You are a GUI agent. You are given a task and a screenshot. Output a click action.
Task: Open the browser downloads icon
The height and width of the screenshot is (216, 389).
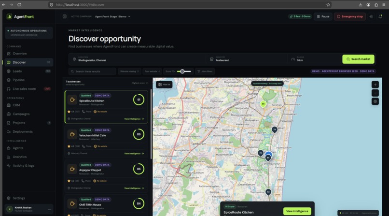pyautogui.click(x=361, y=5)
